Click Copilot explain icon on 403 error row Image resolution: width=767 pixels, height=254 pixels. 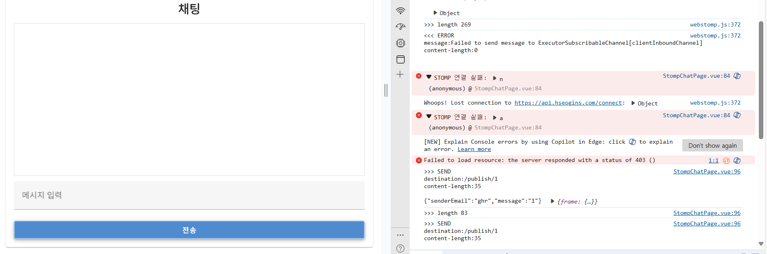737,160
